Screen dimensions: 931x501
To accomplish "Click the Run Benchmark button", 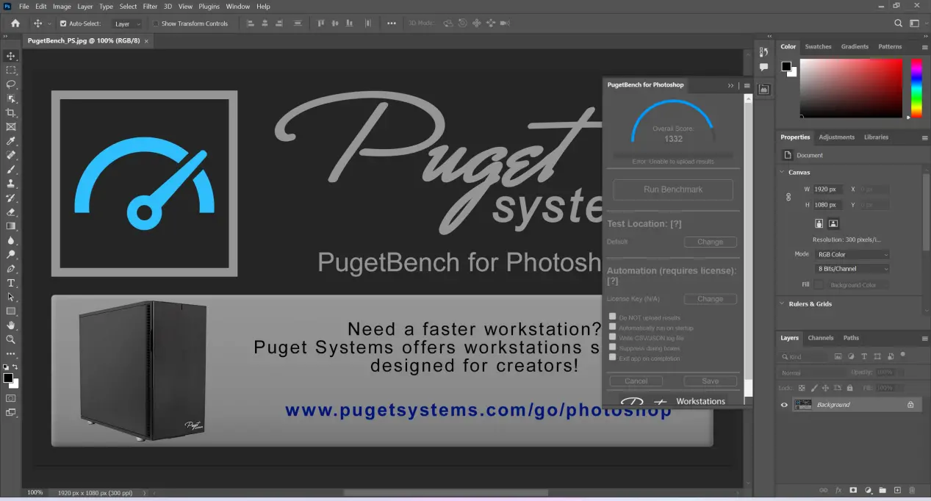I will pyautogui.click(x=673, y=190).
